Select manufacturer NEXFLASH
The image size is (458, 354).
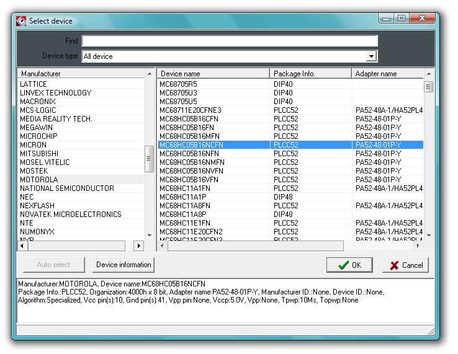pyautogui.click(x=81, y=205)
